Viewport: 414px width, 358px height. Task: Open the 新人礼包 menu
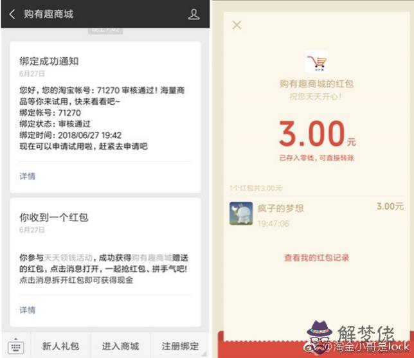tap(60, 346)
